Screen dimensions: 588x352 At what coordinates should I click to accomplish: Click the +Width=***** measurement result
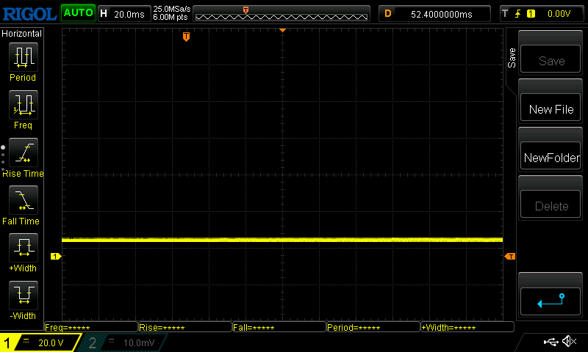point(467,327)
